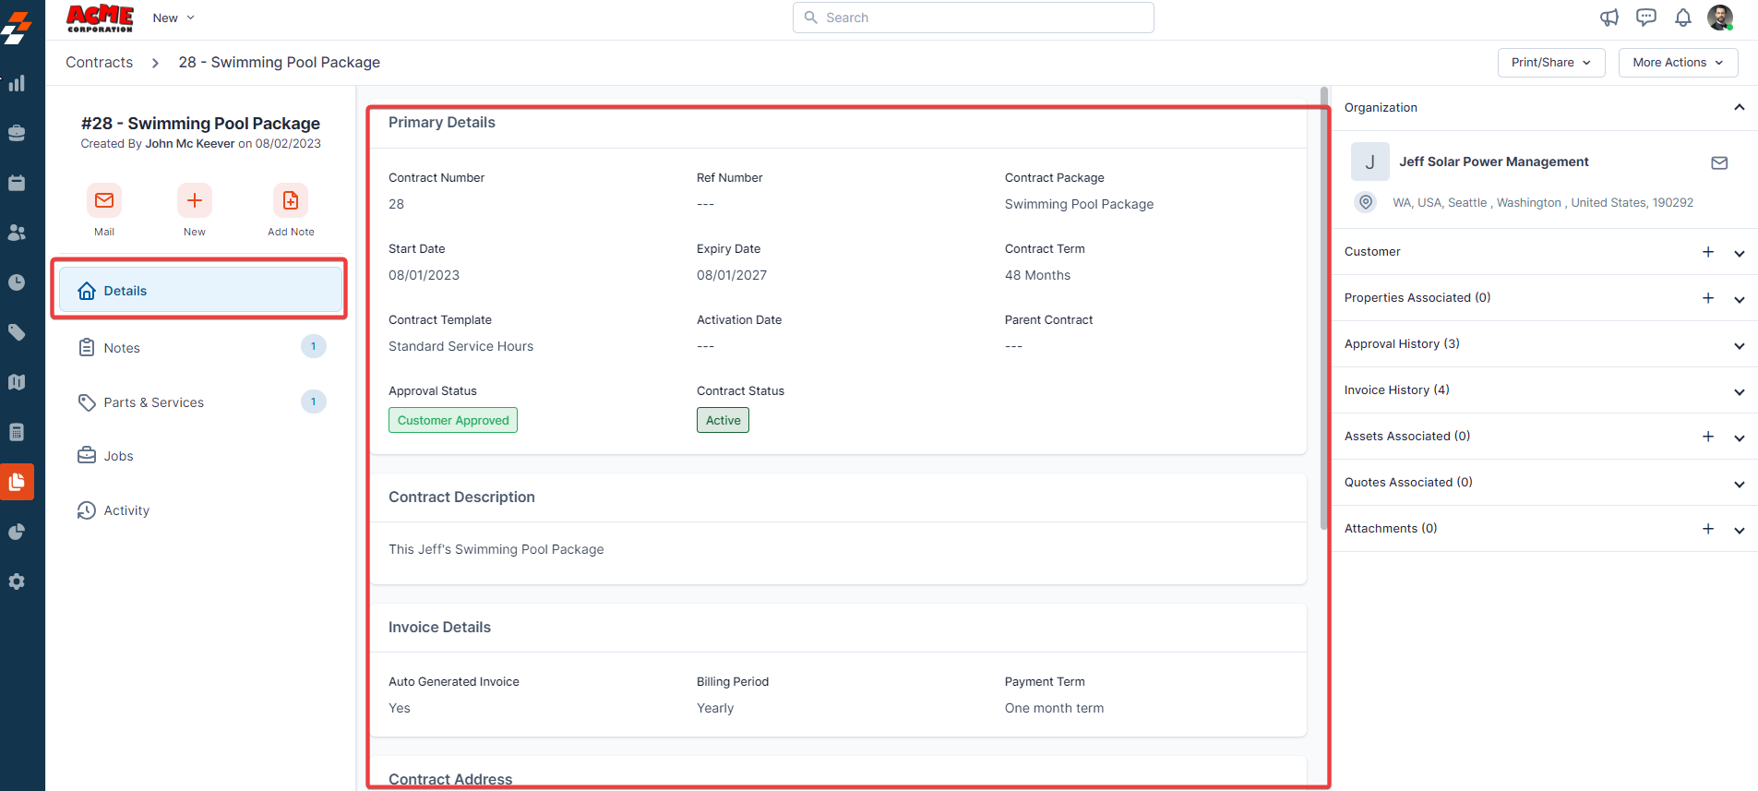Switch to the Parts & Services tab
The image size is (1758, 791).
tap(153, 402)
